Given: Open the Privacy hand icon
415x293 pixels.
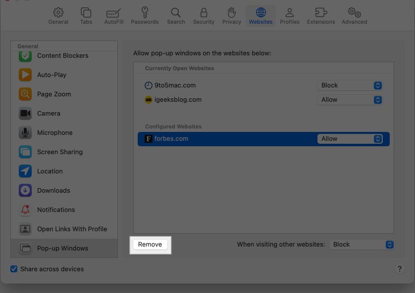Looking at the screenshot, I should point(232,12).
